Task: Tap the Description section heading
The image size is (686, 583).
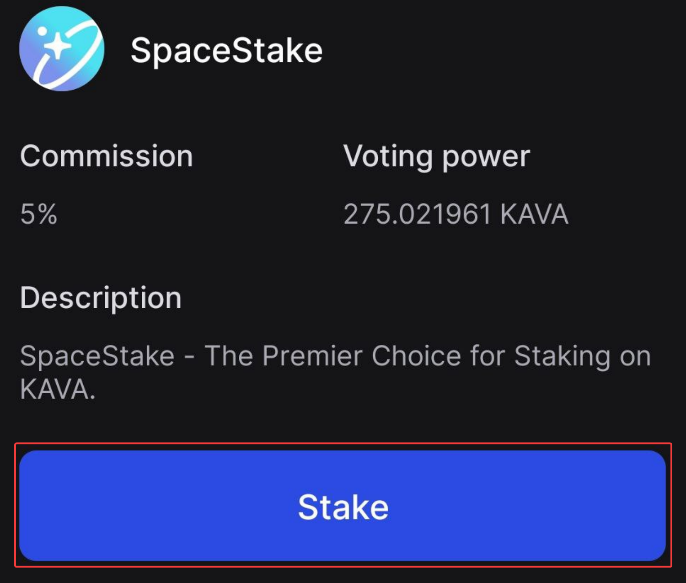Action: pyautogui.click(x=101, y=298)
